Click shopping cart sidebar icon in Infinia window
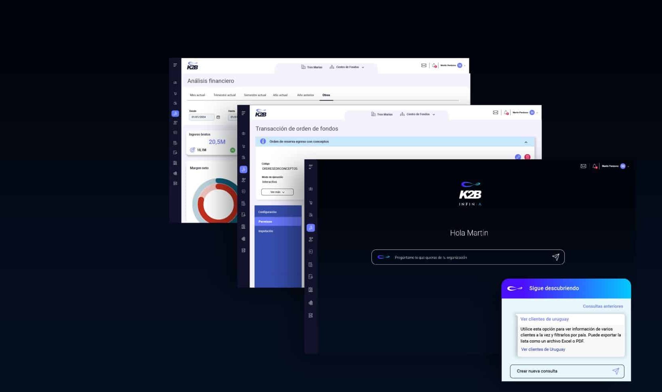Screen dimensions: 662x392 pos(311,203)
